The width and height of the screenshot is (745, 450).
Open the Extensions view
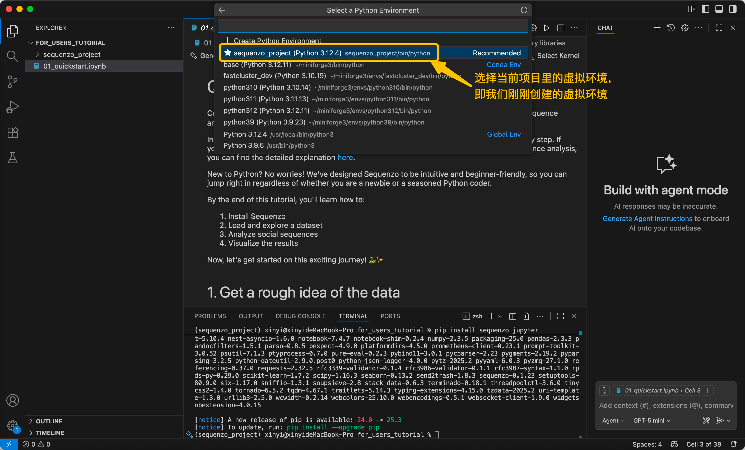point(12,132)
